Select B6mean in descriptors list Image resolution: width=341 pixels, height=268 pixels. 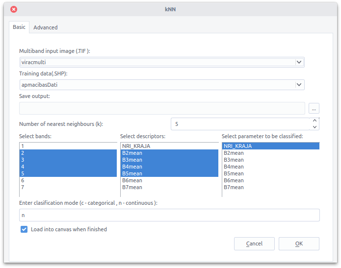click(x=169, y=180)
